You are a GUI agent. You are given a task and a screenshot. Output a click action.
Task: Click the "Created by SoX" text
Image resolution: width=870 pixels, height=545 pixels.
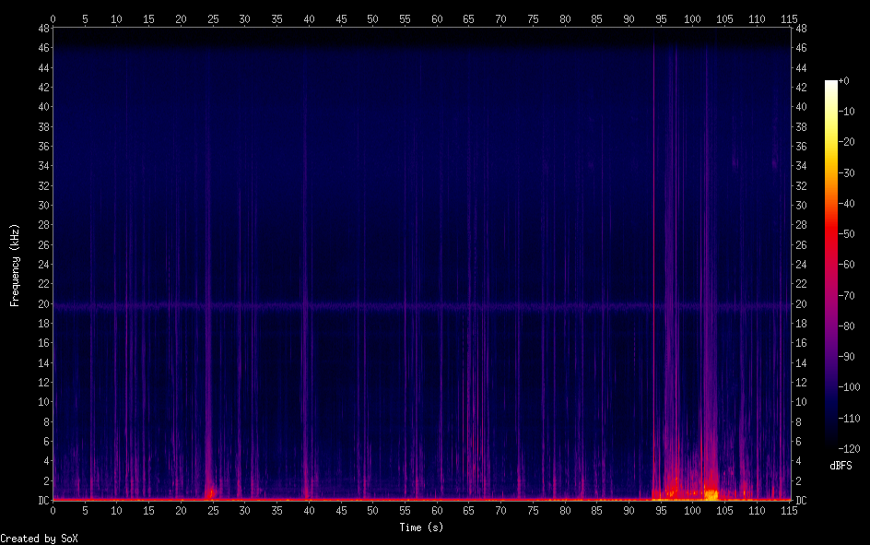(x=39, y=538)
